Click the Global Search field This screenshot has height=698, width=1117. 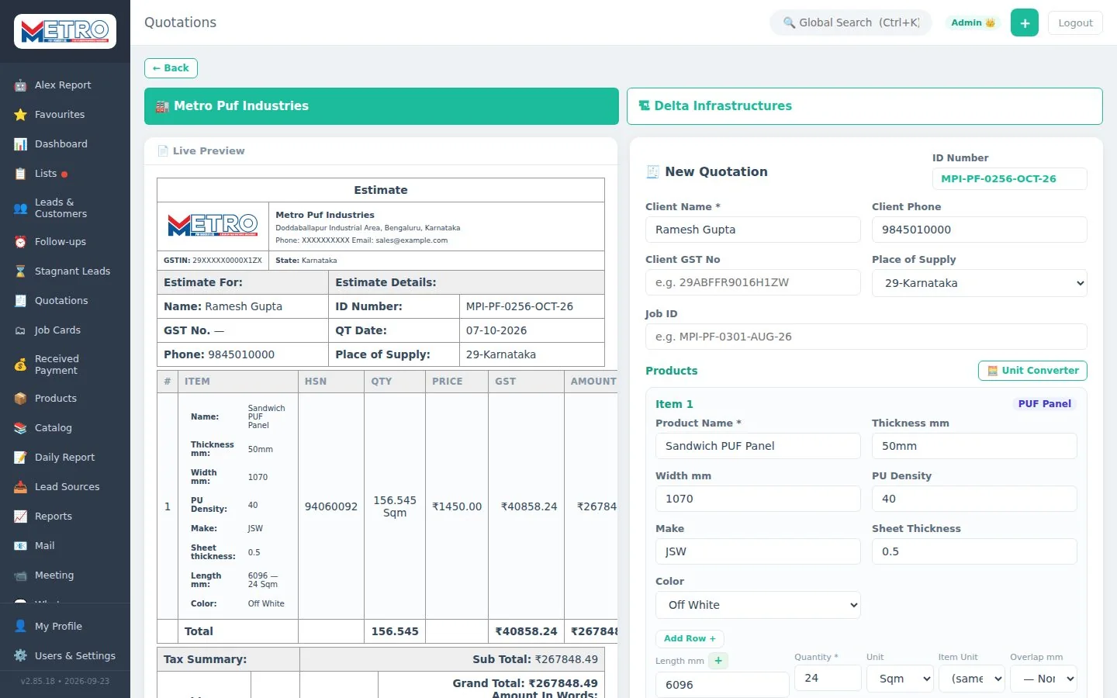(851, 22)
